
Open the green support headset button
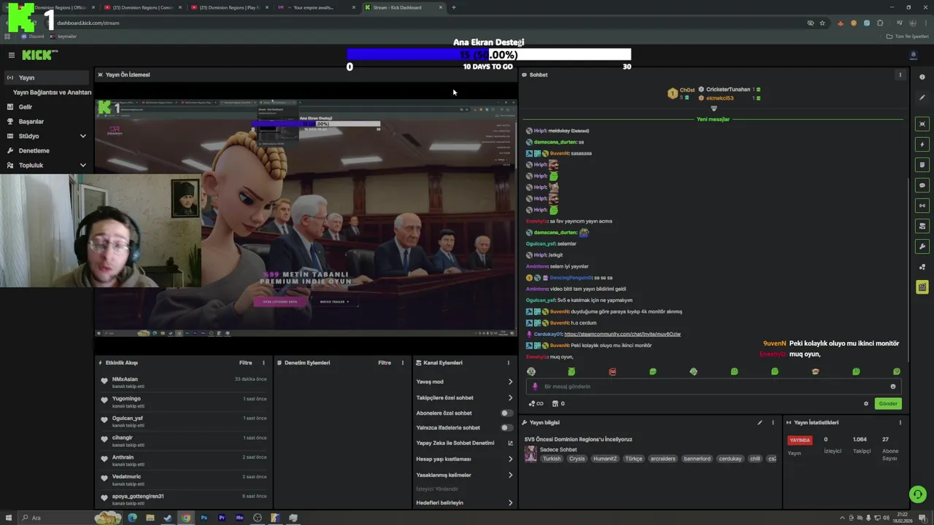(917, 494)
